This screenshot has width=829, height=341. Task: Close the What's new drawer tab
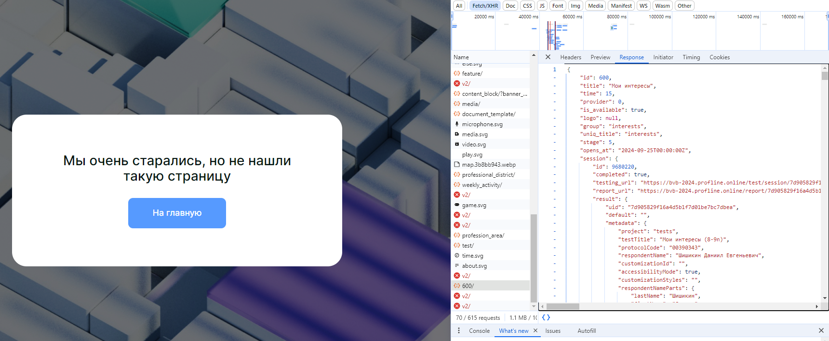click(535, 330)
